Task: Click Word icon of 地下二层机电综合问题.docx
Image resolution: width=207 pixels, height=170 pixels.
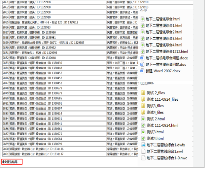Action: tap(142, 58)
